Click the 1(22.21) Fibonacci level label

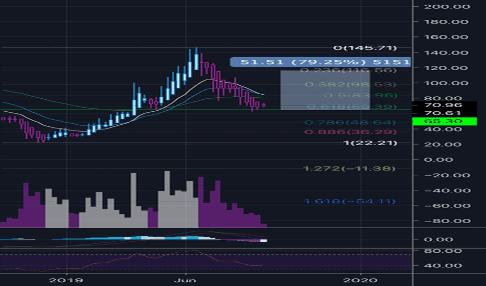(371, 143)
